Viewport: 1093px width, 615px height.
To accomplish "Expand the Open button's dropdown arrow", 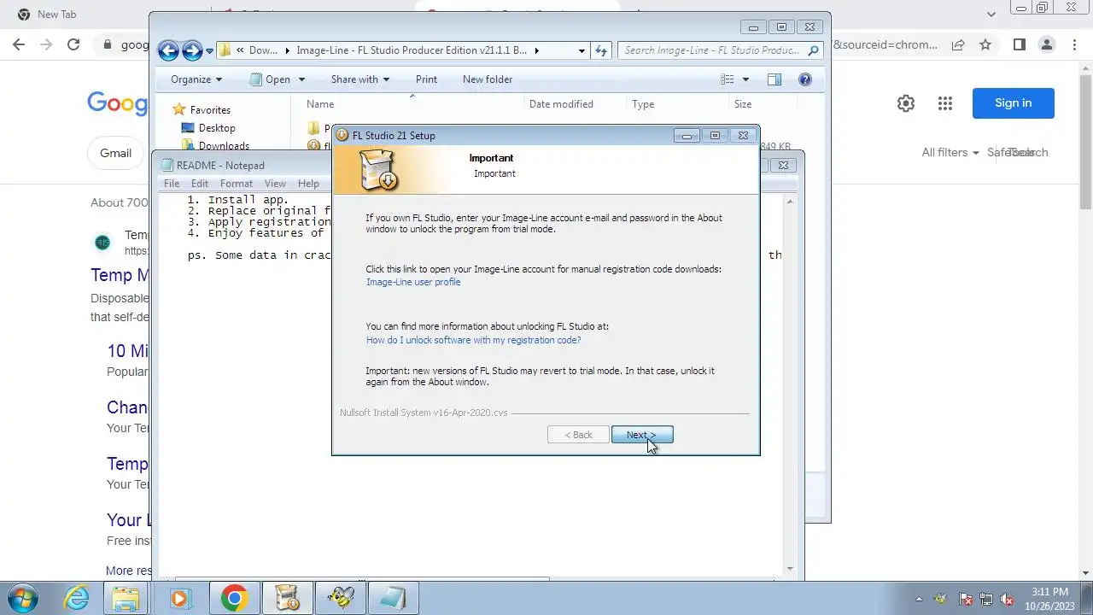I will pos(301,79).
